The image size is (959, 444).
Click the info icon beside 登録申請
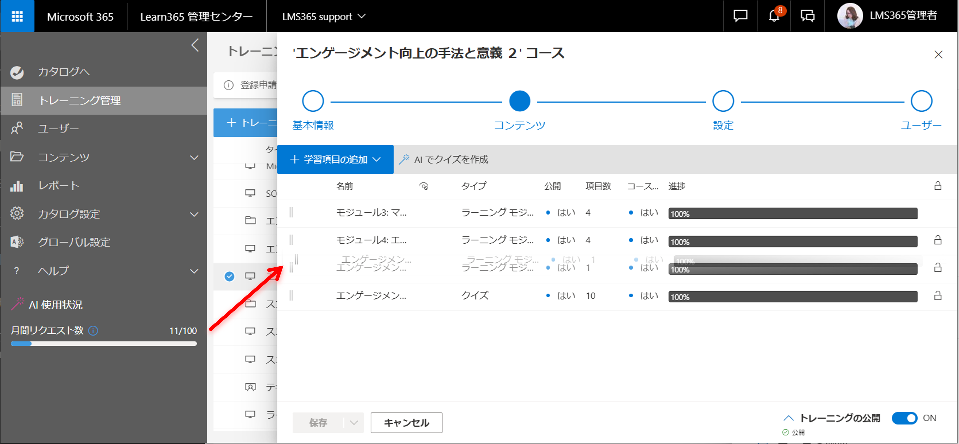(x=228, y=85)
